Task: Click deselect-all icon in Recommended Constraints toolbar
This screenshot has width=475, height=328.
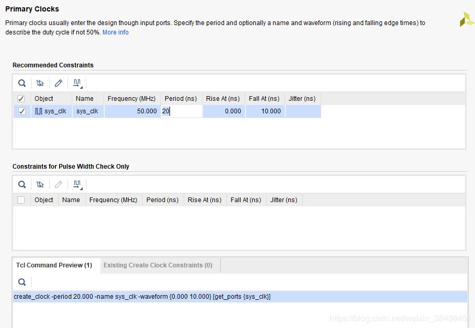Action: click(40, 83)
